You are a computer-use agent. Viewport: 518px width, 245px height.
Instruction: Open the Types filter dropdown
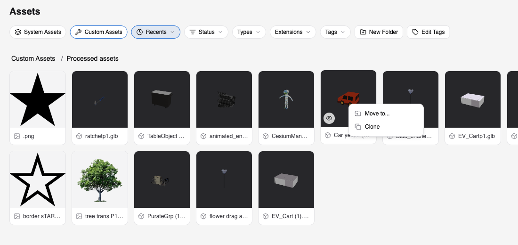pyautogui.click(x=249, y=32)
